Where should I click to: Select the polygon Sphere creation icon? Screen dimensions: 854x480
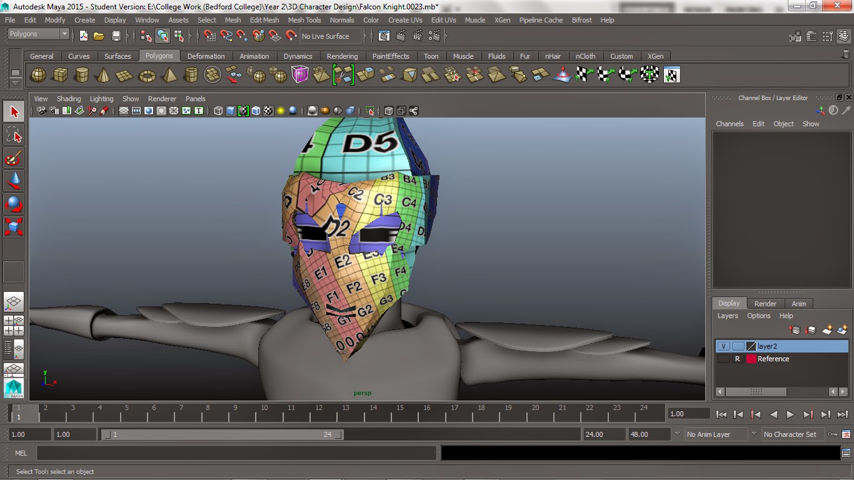38,74
